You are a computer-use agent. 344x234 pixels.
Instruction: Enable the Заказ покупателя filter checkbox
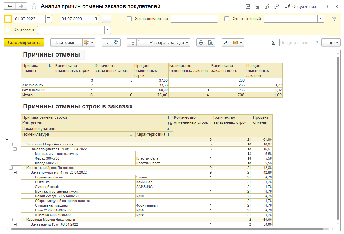tap(129, 19)
